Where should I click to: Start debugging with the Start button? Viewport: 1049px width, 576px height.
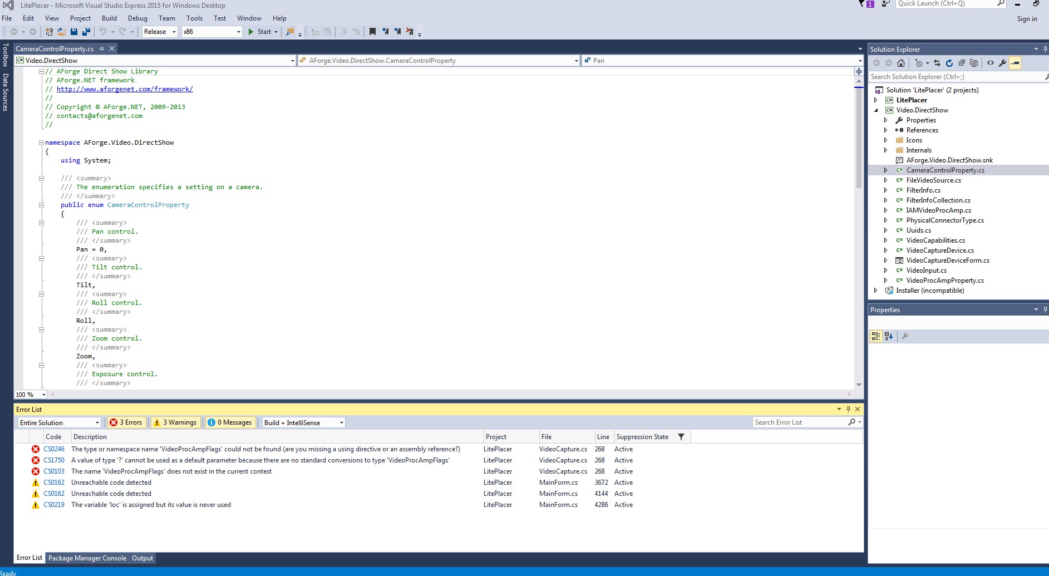point(259,32)
